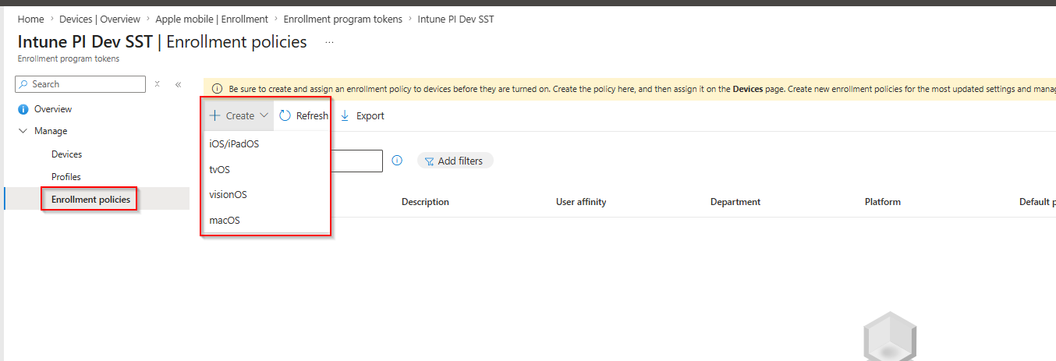Click the policy list search input
Viewport: 1056px width, 361px height.
[356, 161]
